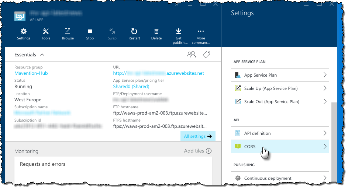This screenshot has height=189, width=348.
Task: Select the FTP hostname value text
Action: tap(160, 113)
